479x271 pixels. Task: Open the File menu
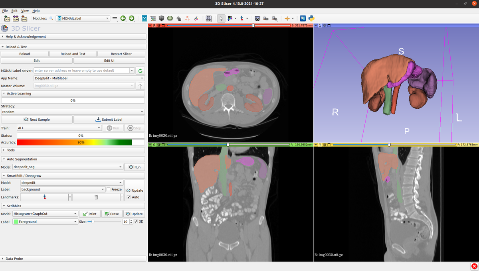[x=4, y=11]
